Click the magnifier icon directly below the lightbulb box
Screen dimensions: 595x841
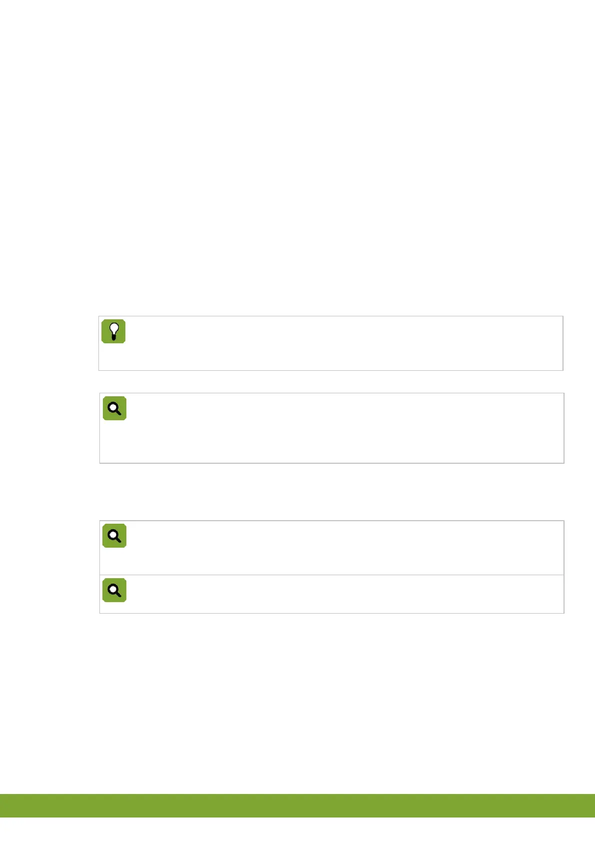pos(114,408)
